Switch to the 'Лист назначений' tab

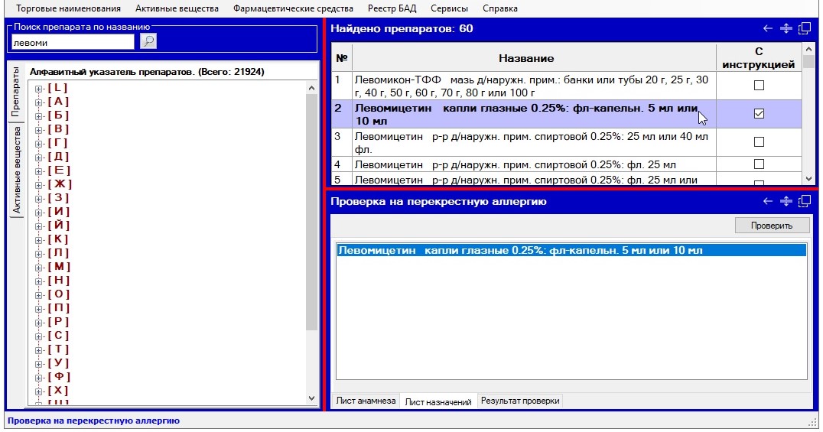(438, 401)
